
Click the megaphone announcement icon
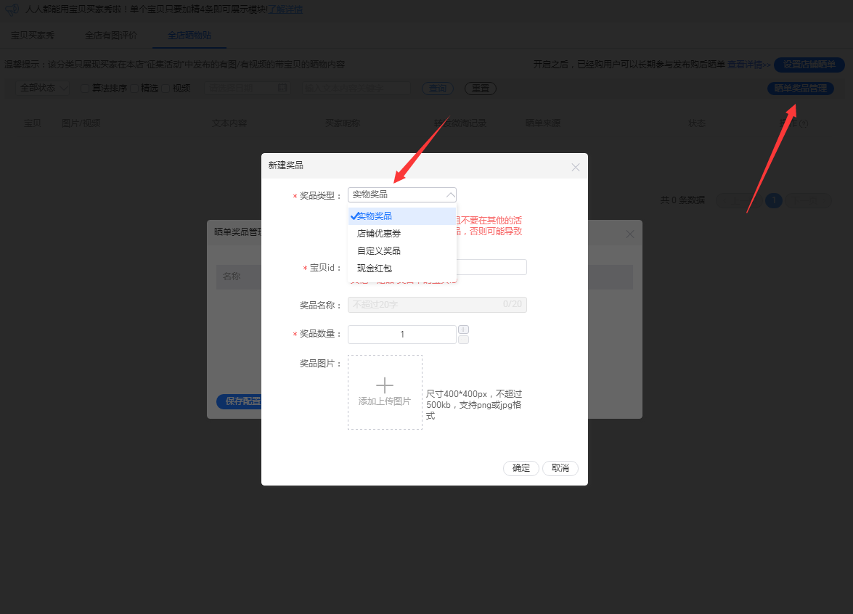coord(12,9)
